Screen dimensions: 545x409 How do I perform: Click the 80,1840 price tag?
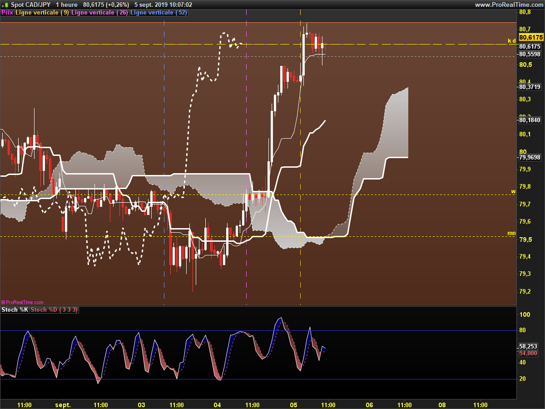pyautogui.click(x=530, y=120)
